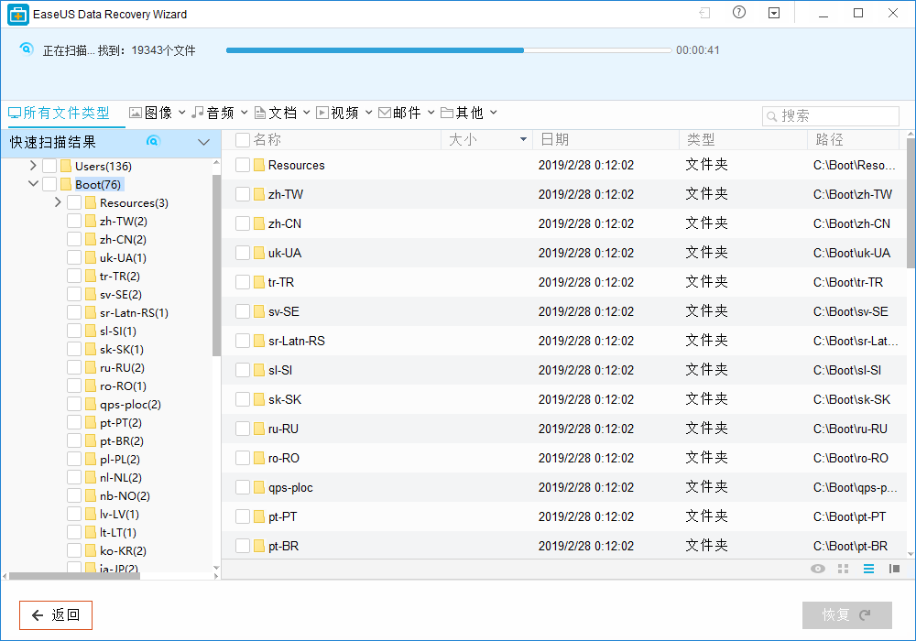Toggle the preview pane view icon

coord(894,569)
